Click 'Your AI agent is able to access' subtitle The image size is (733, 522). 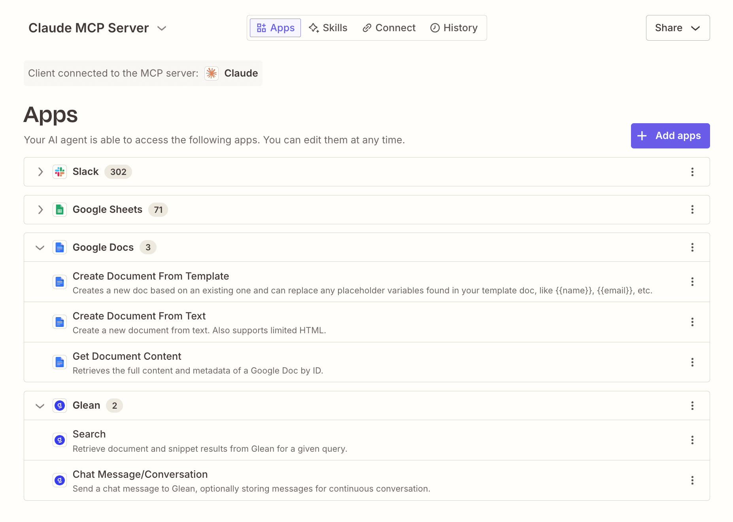[214, 140]
